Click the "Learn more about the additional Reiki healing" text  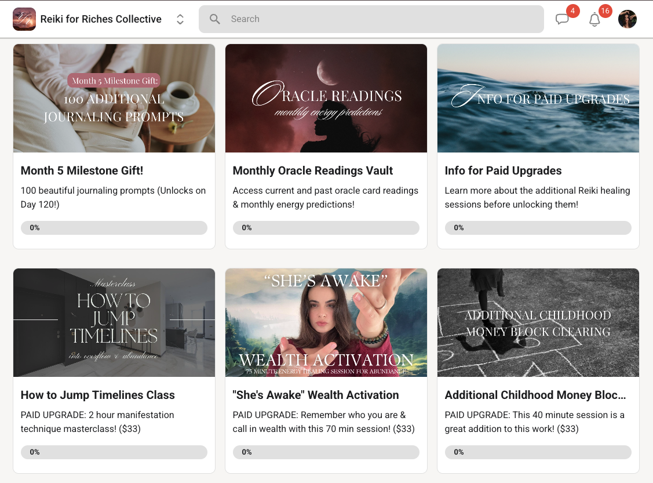[x=537, y=198]
